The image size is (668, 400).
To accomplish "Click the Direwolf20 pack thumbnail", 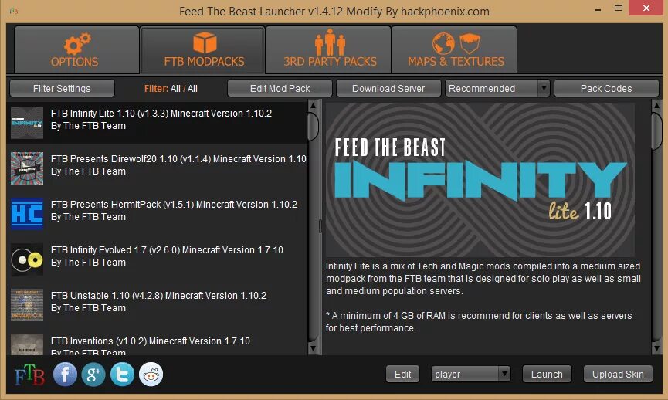I will click(x=27, y=168).
